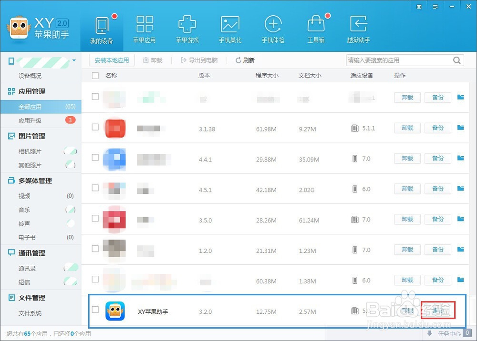Viewport: 477px width, 341px height.
Task: Uninstall the 4.4.1 version app
Action: click(x=407, y=158)
